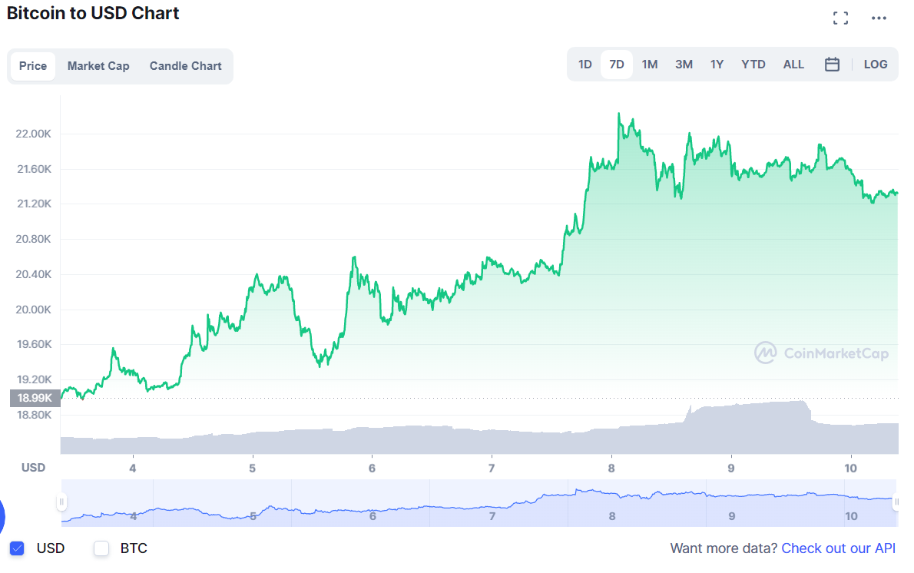Select the 3M range button

(x=684, y=65)
